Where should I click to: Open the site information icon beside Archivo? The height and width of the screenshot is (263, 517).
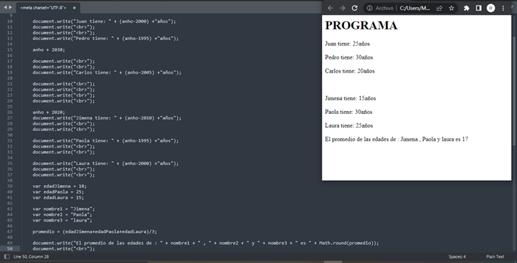[370, 8]
